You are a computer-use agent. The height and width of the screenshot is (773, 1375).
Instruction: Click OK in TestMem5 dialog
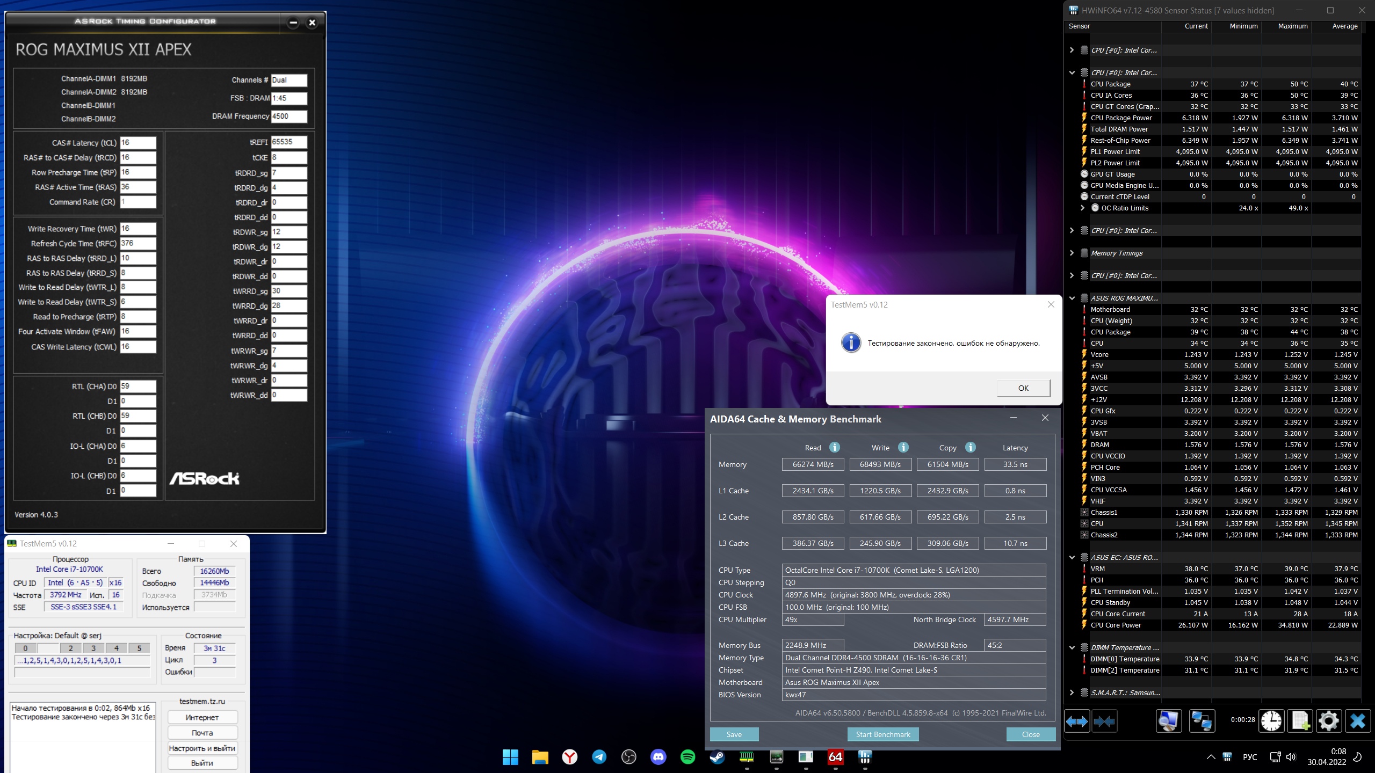pyautogui.click(x=1023, y=388)
